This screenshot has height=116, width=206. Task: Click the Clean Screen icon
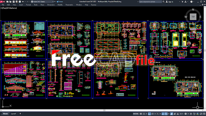click(201, 114)
